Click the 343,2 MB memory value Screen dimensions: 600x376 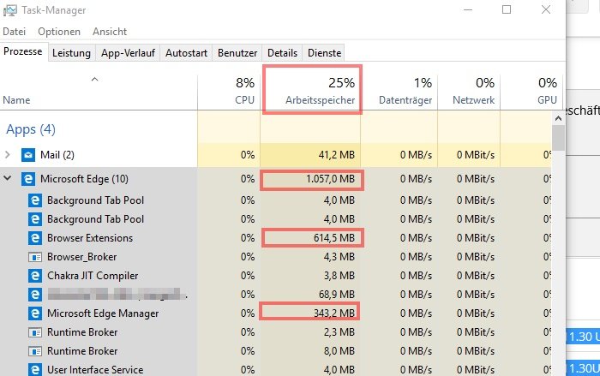pos(334,313)
